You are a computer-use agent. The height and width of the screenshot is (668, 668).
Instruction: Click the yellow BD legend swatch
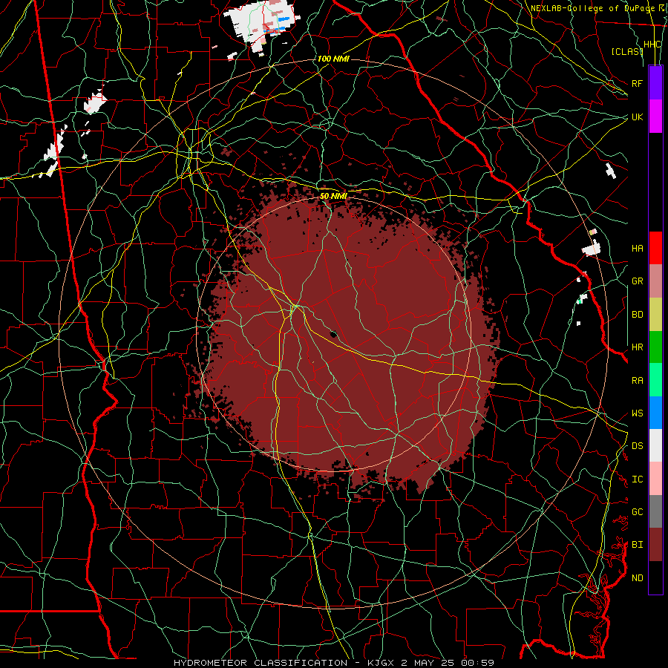click(x=655, y=315)
